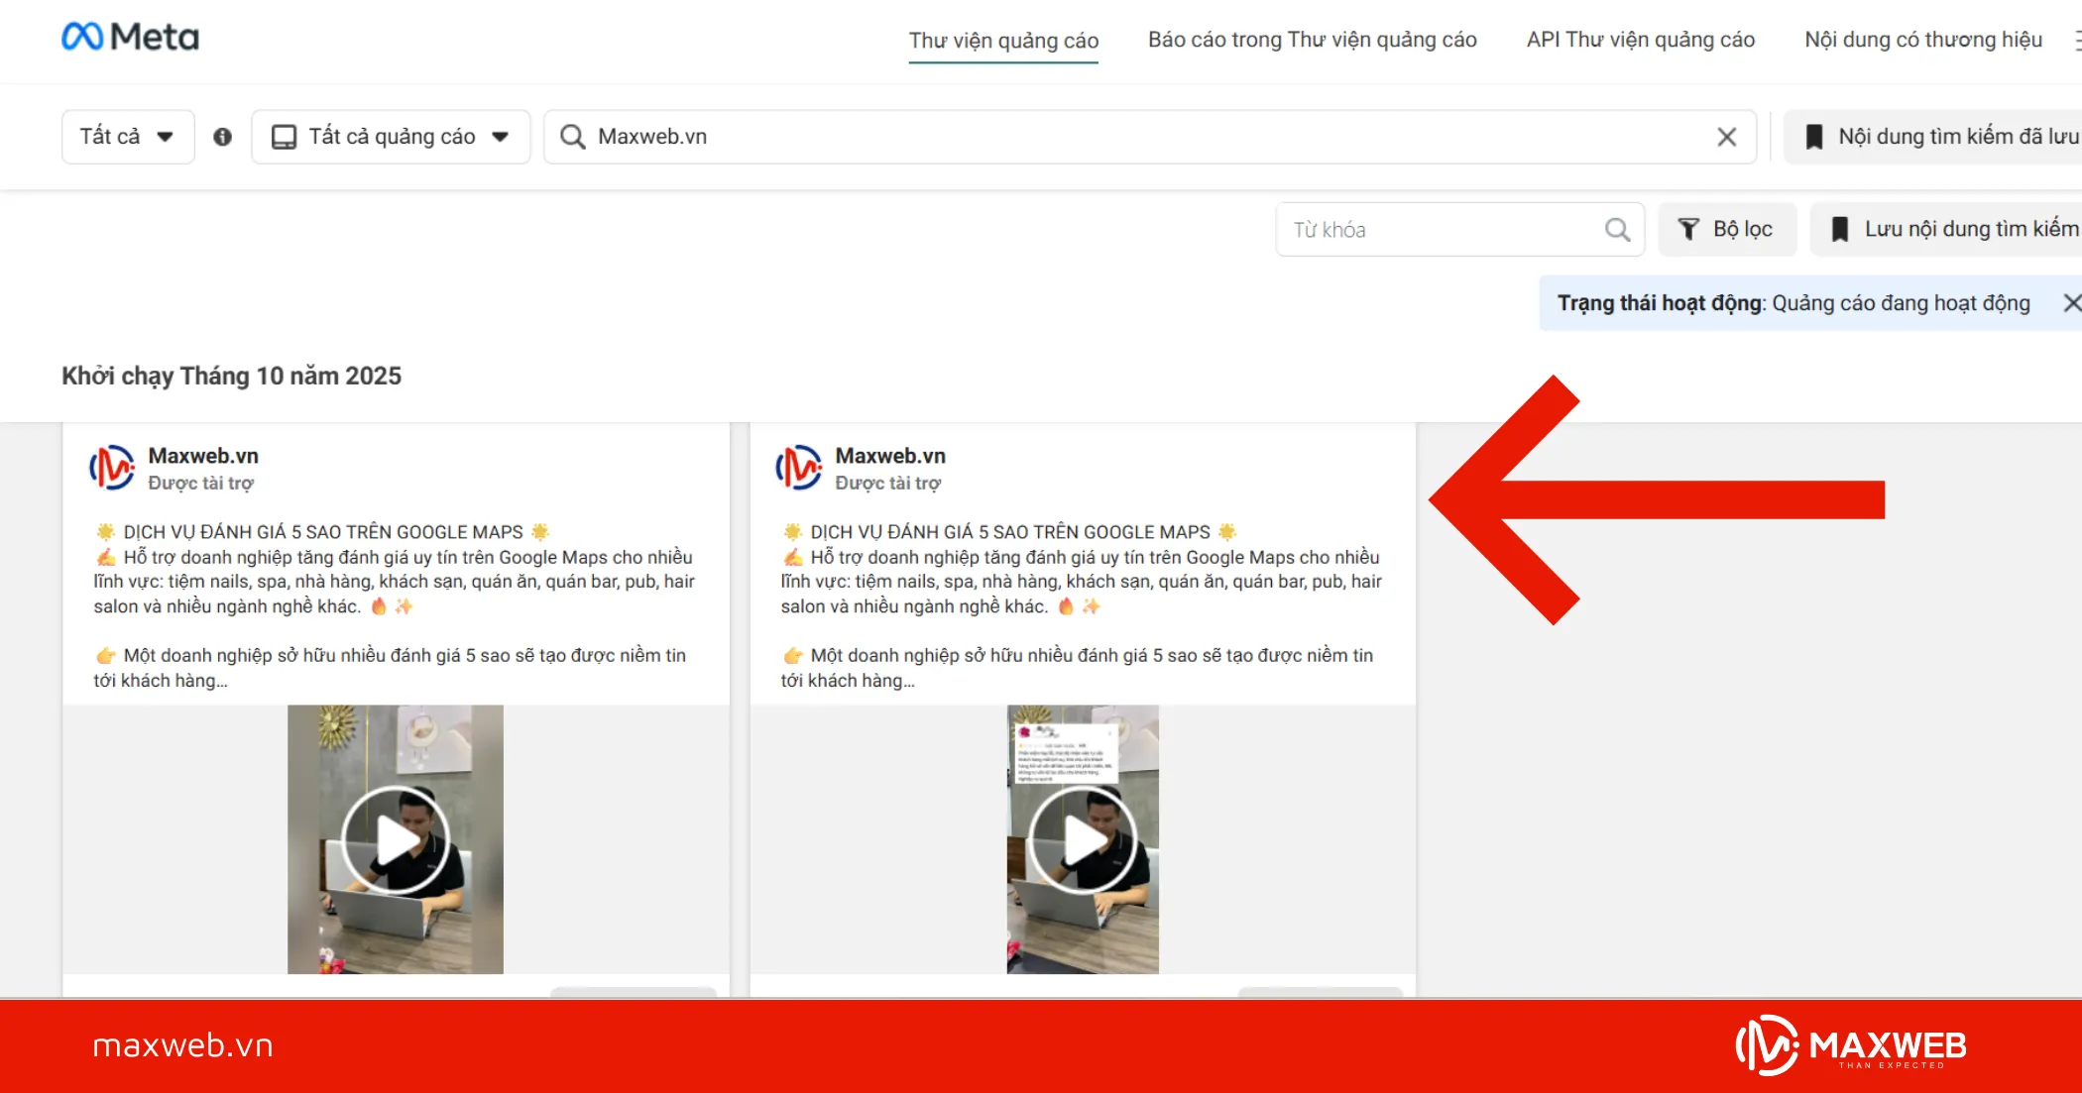Screen dimensions: 2082x1093
Task: Click the info icon beside Tất cả
Action: coord(222,137)
